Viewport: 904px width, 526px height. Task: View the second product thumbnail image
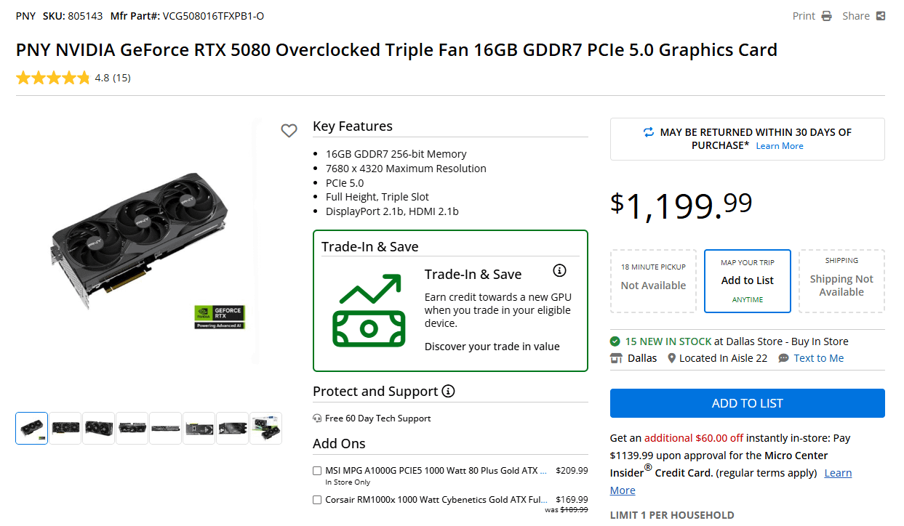point(65,428)
